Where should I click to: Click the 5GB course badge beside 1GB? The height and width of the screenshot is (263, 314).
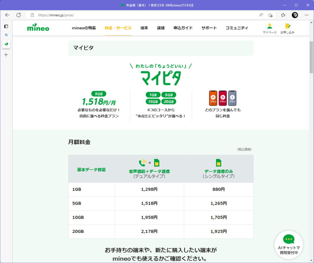pyautogui.click(x=169, y=95)
